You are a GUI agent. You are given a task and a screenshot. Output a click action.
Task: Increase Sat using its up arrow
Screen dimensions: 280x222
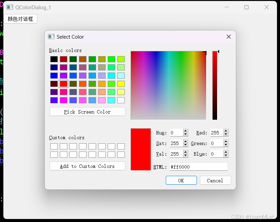186,142
